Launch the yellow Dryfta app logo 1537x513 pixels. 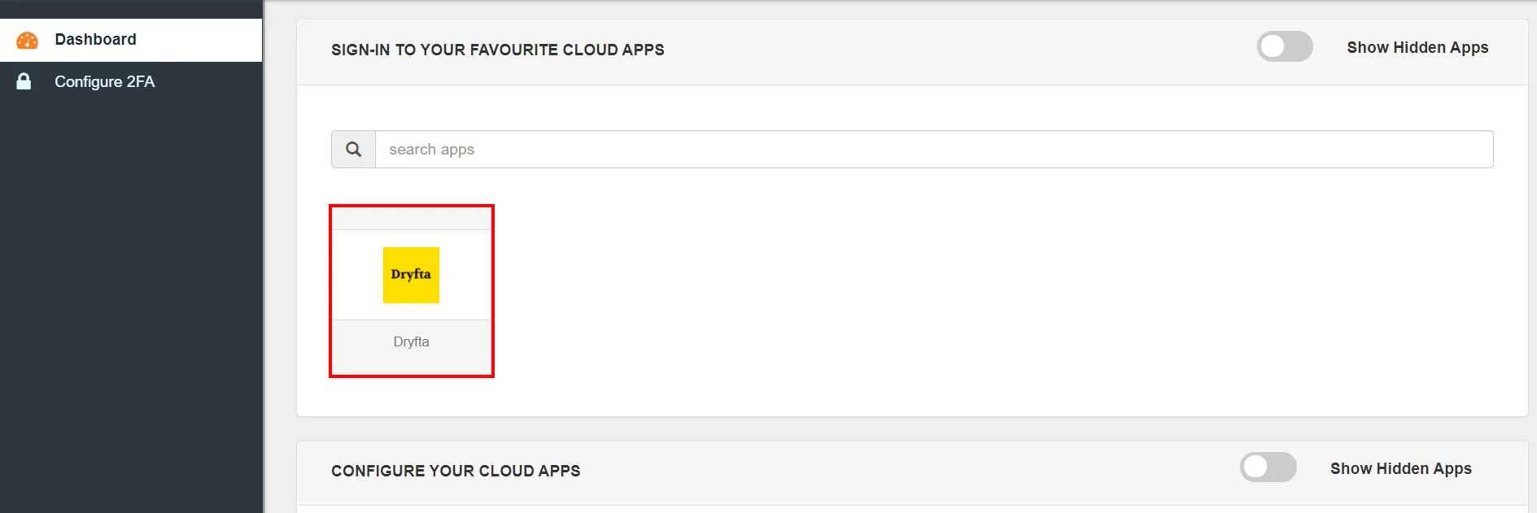(411, 275)
